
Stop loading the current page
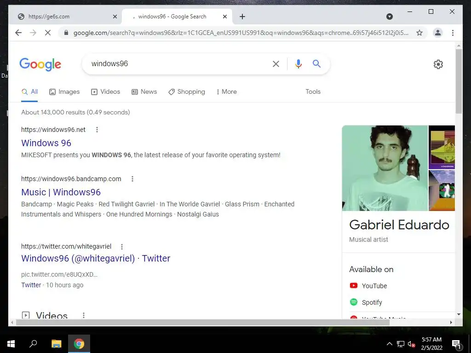(x=48, y=33)
